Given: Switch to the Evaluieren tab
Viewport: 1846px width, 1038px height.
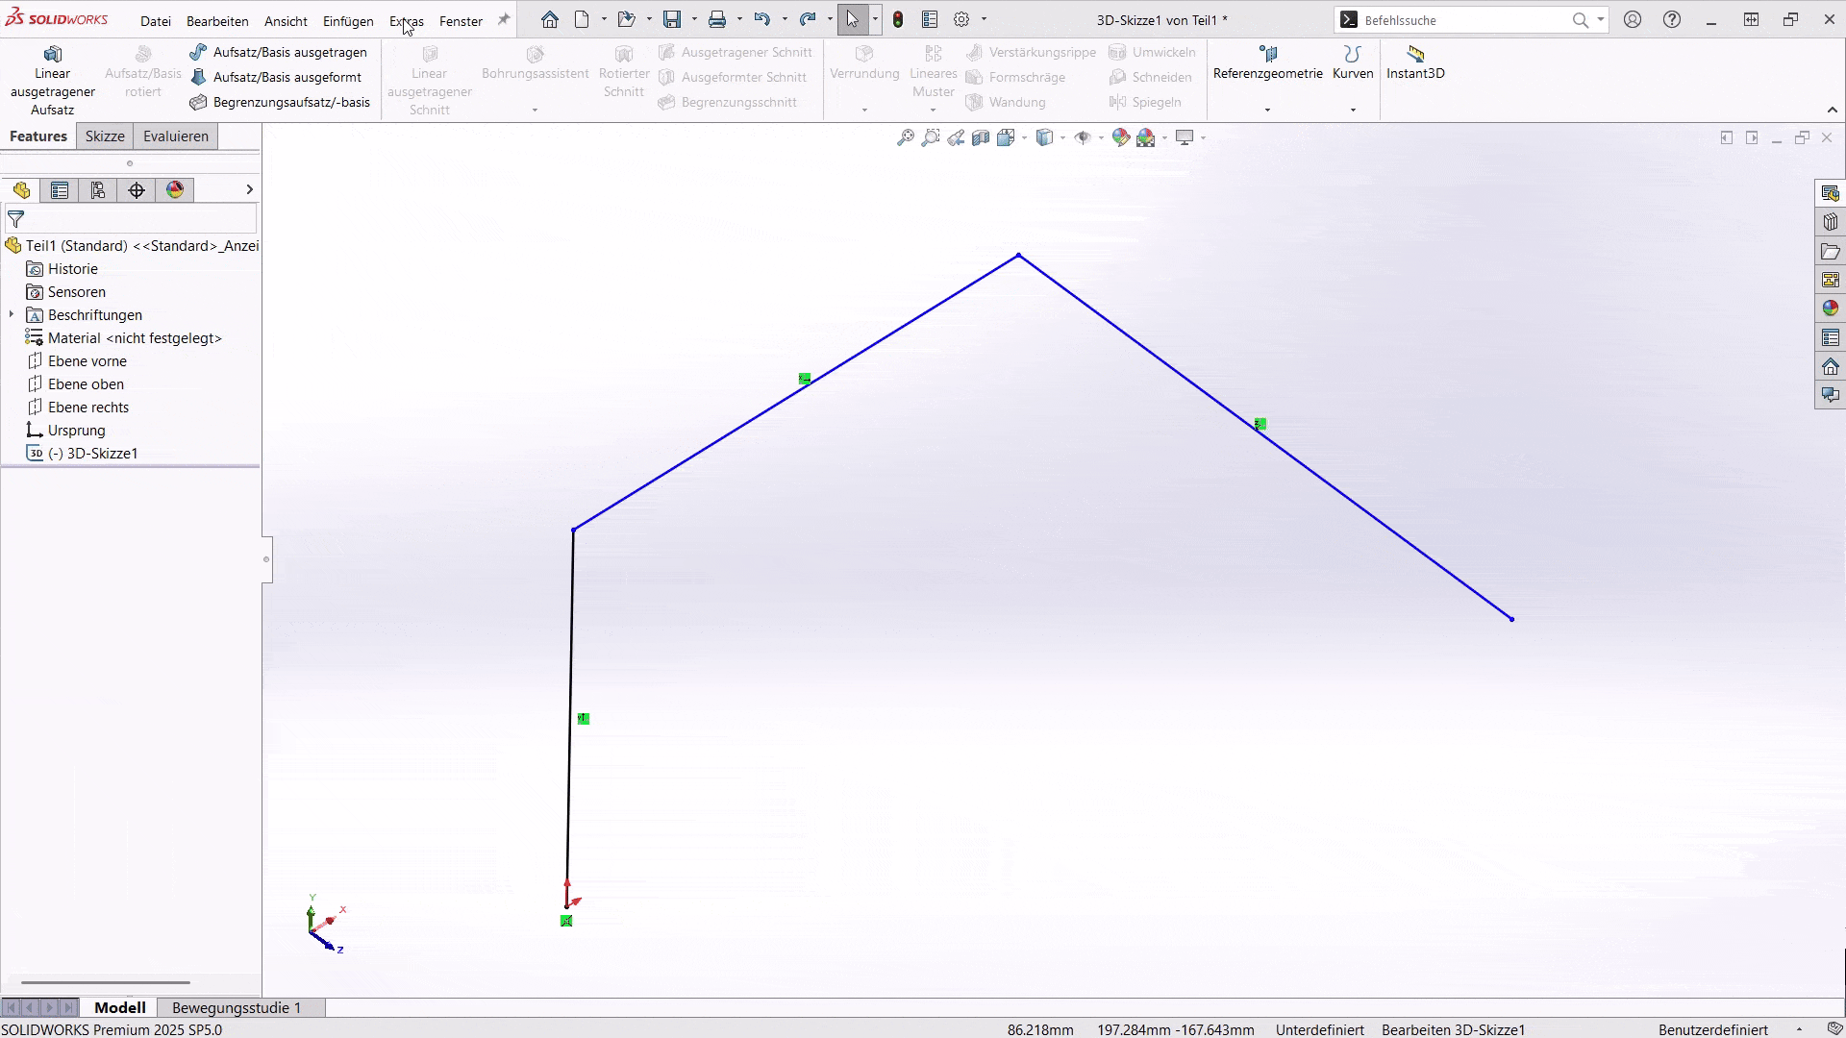Looking at the screenshot, I should tap(175, 136).
